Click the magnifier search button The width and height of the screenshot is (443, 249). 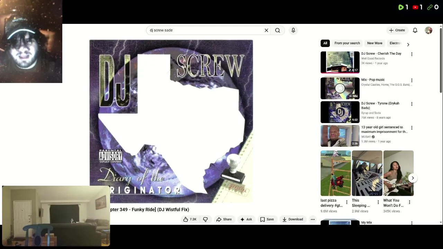click(278, 30)
